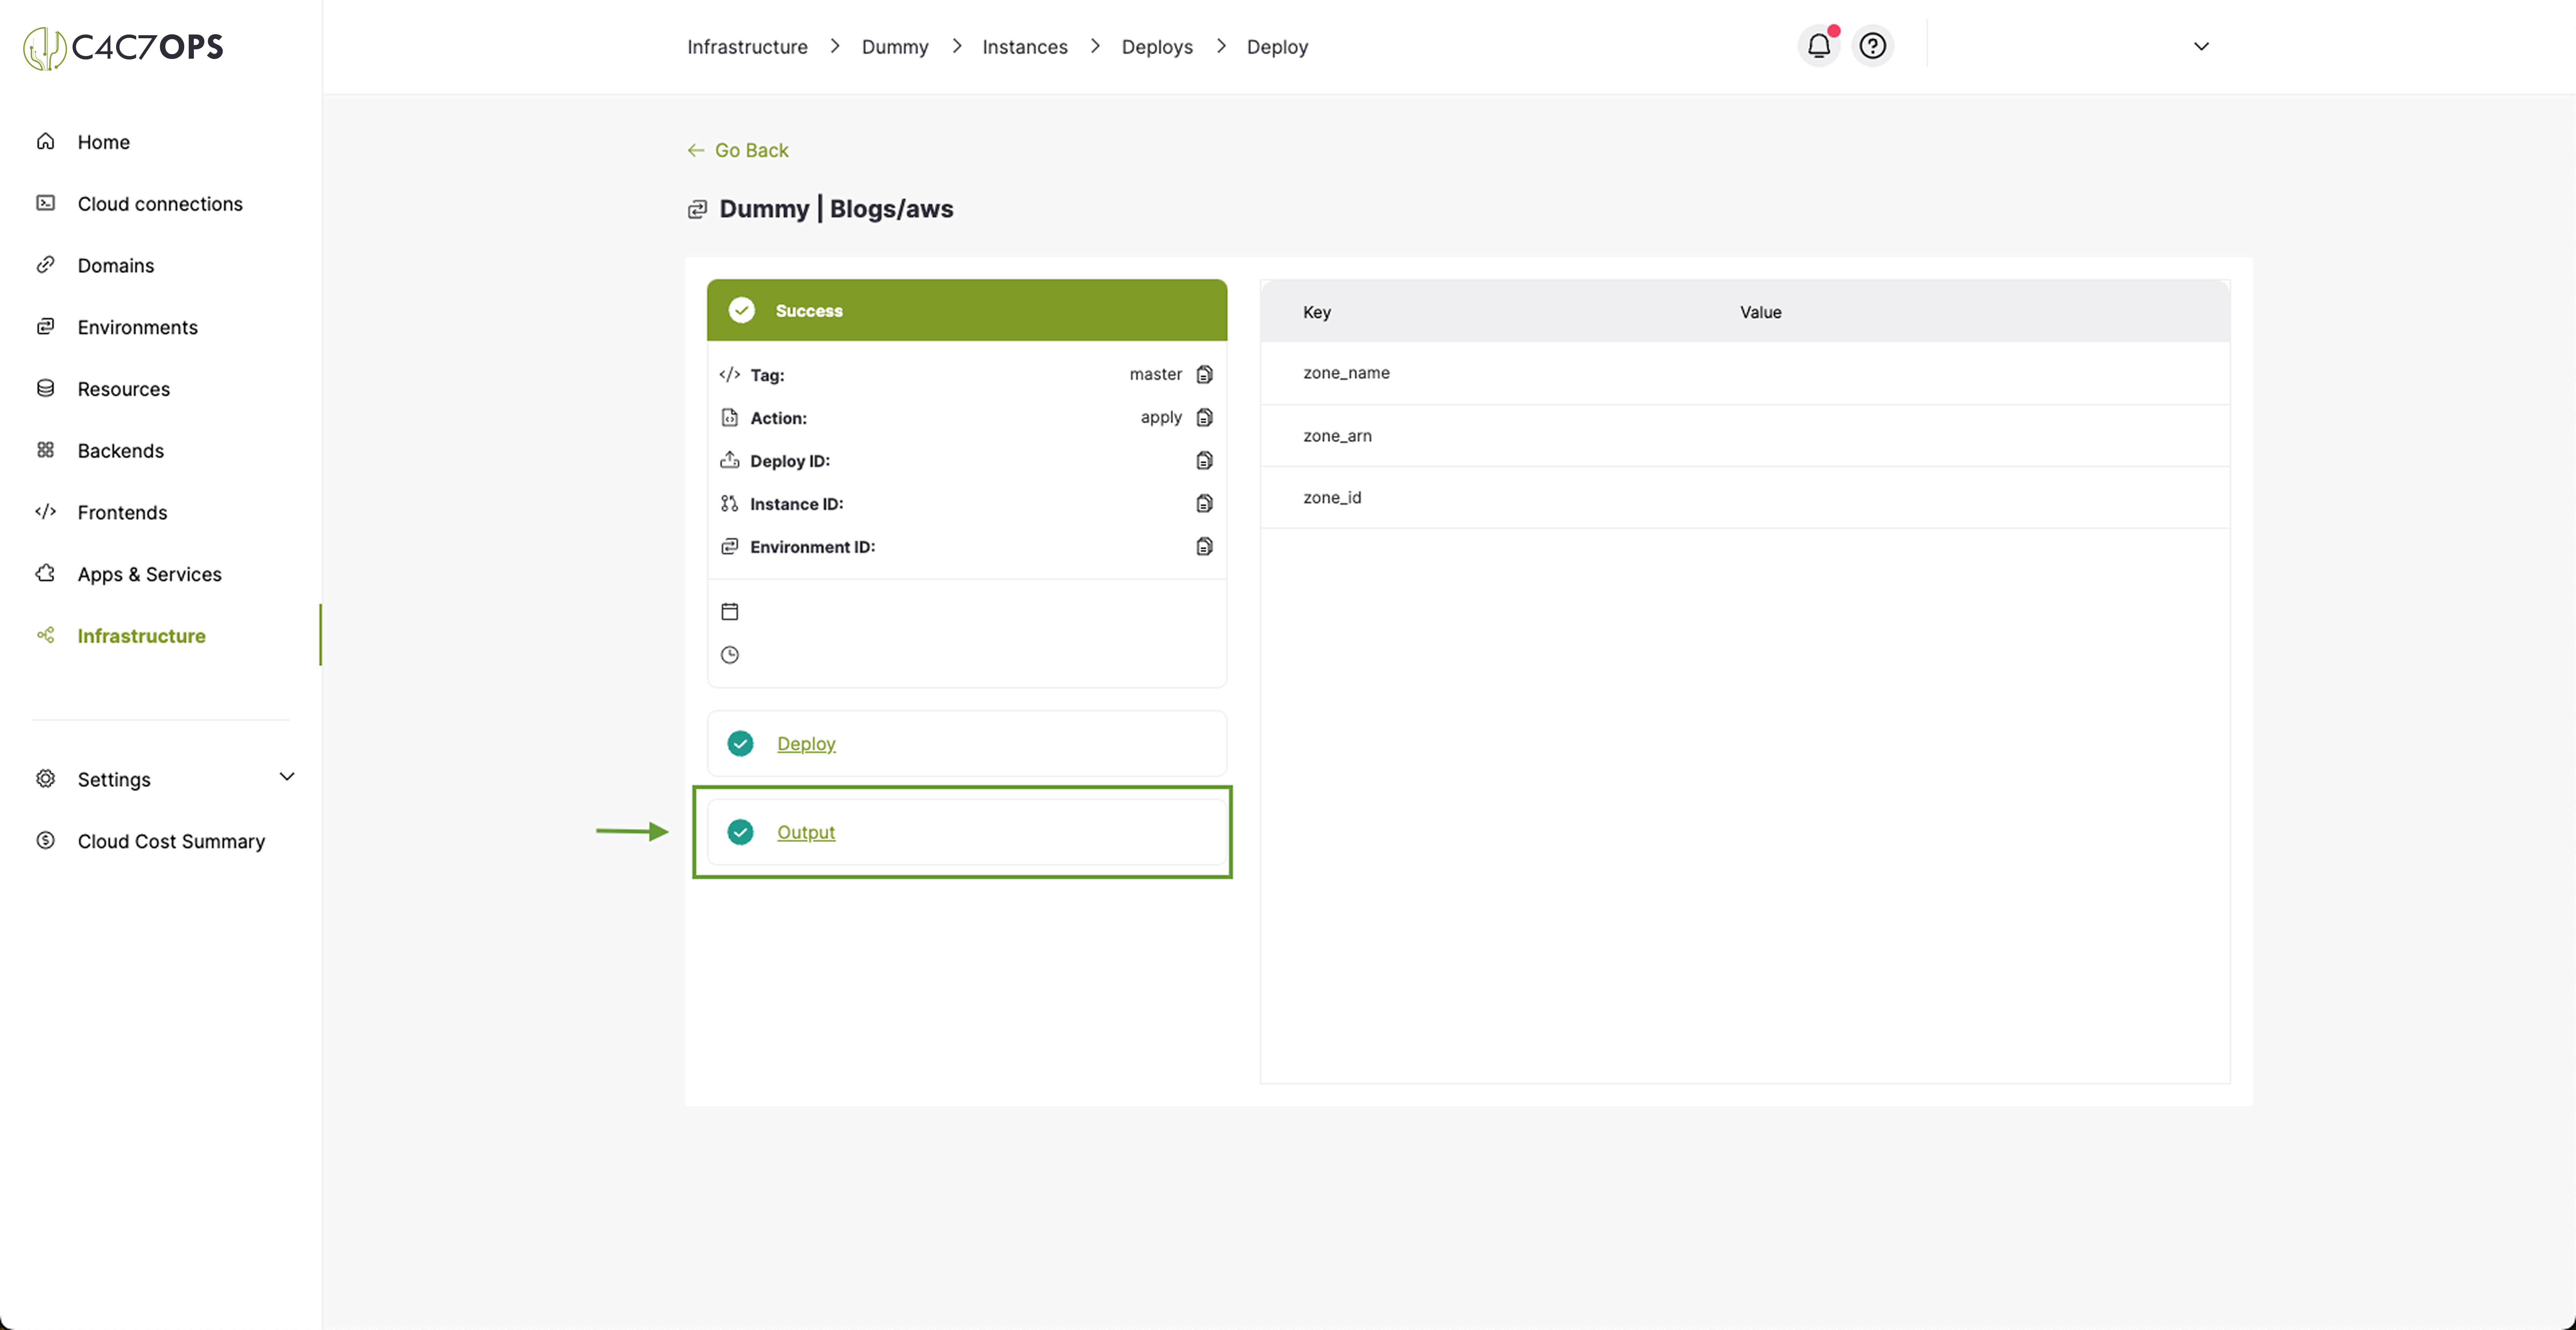Viewport: 2576px width, 1330px height.
Task: Copy the Instance ID
Action: 1205,504
